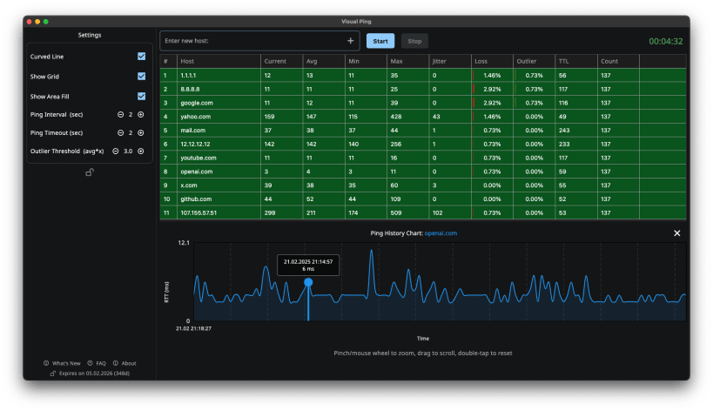The image size is (713, 411).
Task: Open the FAQ link
Action: pyautogui.click(x=101, y=363)
